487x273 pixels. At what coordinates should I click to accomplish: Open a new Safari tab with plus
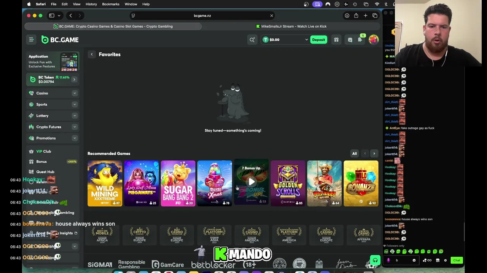coord(365,16)
